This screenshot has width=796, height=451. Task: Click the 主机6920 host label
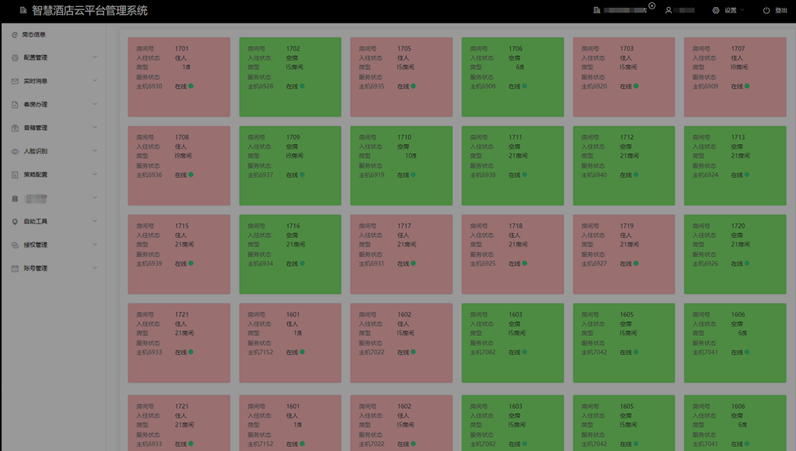click(x=594, y=86)
